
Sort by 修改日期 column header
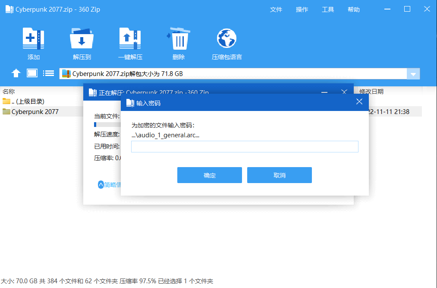[x=371, y=91]
